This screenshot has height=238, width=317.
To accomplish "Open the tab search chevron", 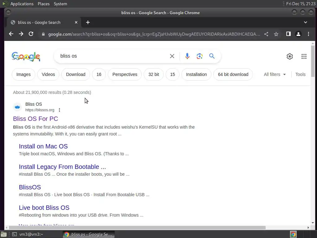I will point(306,22).
